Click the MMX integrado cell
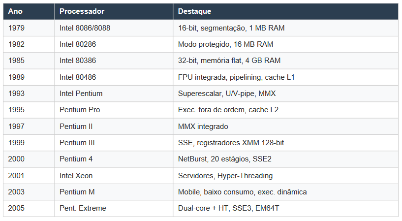This screenshot has width=402, height=221. [285, 126]
